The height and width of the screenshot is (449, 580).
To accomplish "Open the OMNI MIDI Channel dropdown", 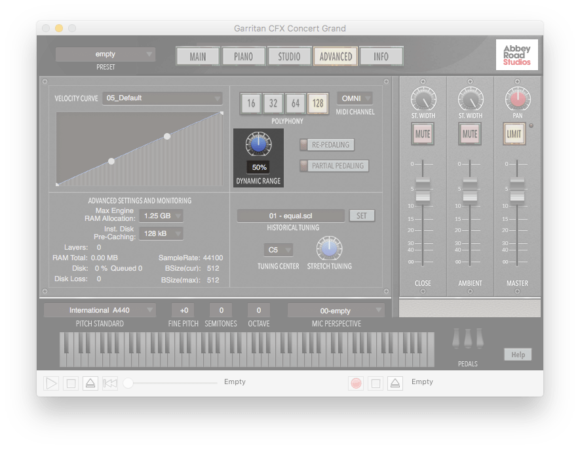I will [x=355, y=98].
